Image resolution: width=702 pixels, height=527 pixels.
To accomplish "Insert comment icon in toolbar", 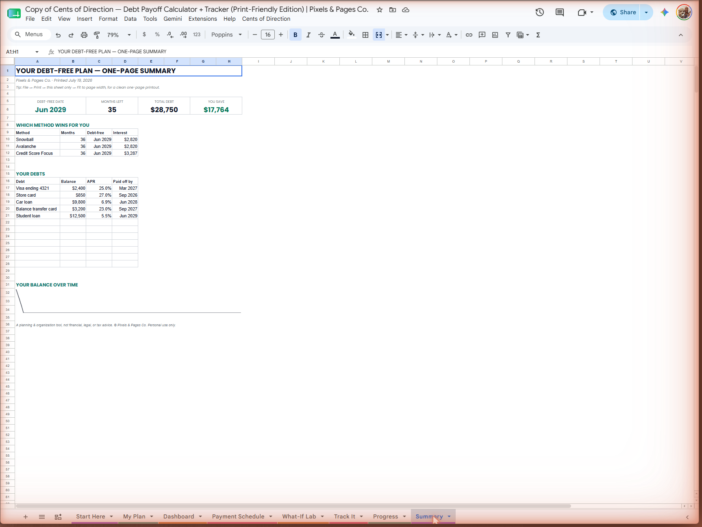I will click(x=482, y=35).
